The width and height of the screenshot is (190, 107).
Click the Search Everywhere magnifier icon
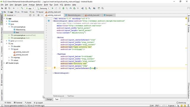pos(102,8)
